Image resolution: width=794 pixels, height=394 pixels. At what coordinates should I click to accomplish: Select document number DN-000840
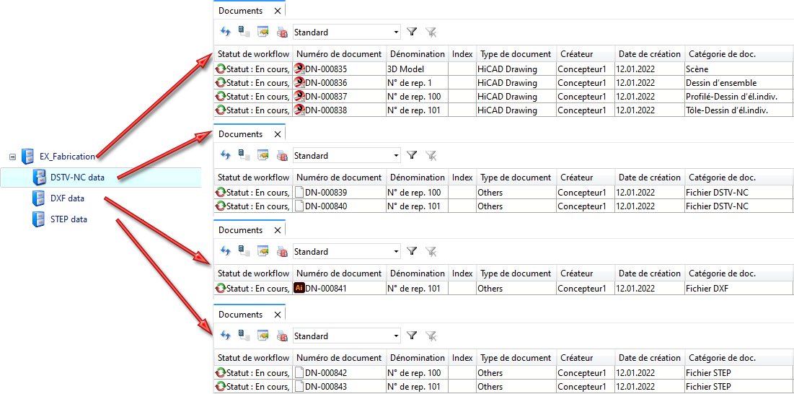point(326,206)
